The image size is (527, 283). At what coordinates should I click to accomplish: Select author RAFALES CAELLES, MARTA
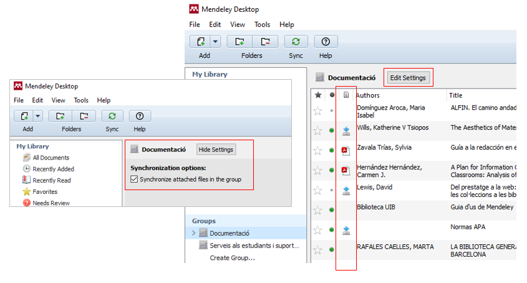(x=395, y=247)
